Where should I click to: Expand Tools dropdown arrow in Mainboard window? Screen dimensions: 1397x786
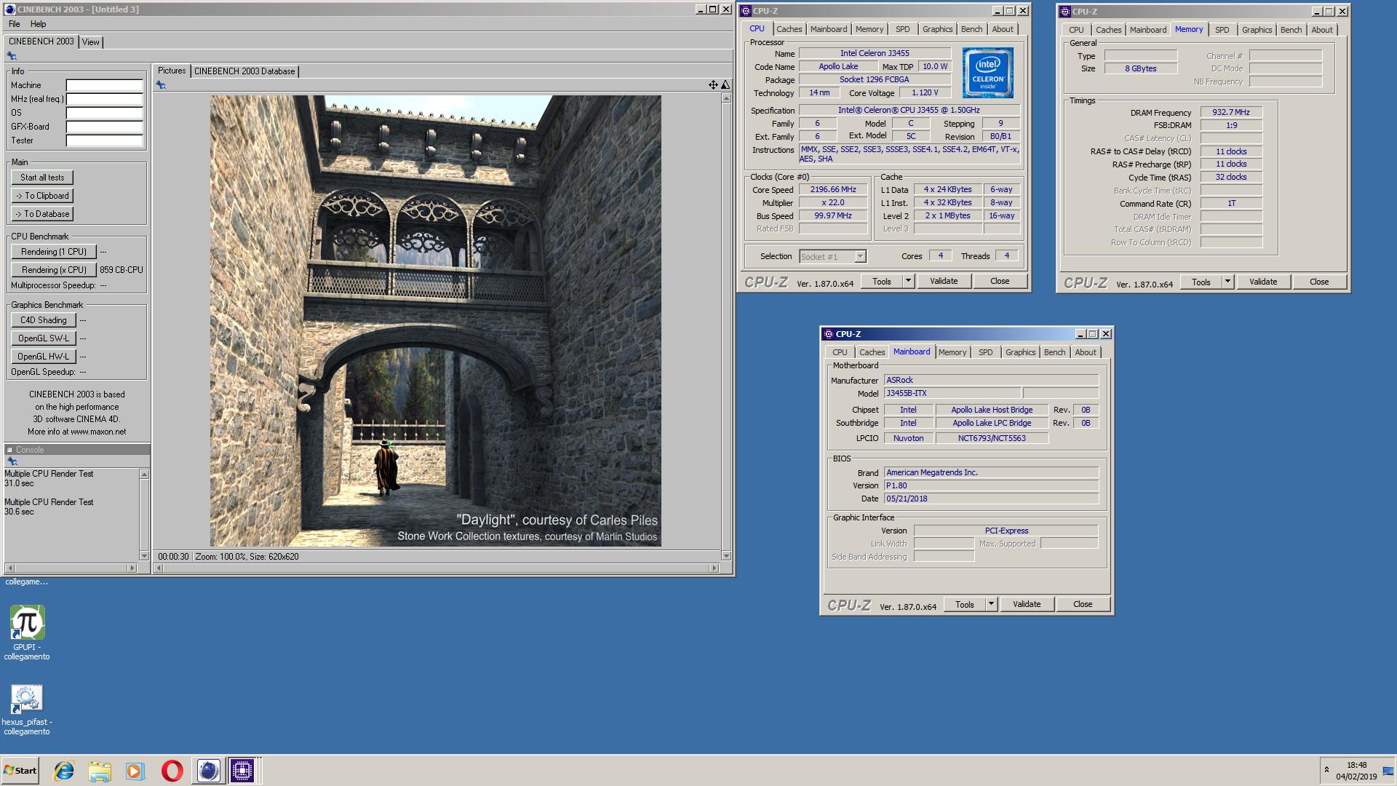(991, 604)
